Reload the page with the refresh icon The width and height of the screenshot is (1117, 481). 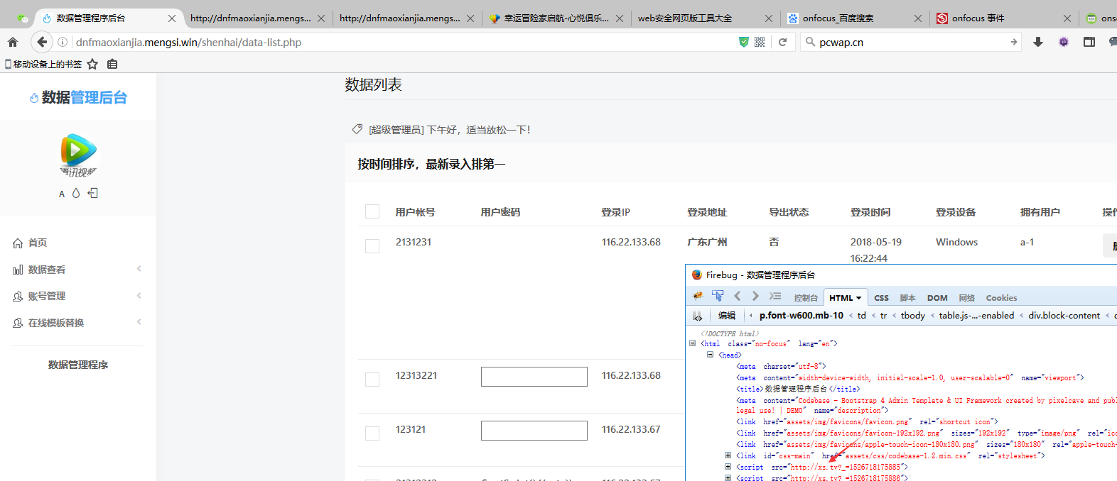[782, 42]
